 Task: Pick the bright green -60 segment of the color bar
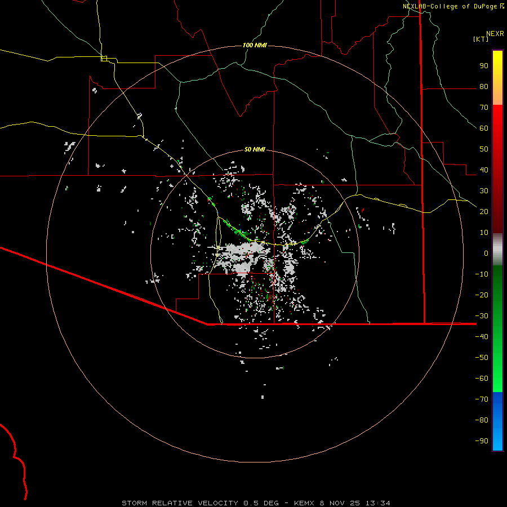click(497, 381)
